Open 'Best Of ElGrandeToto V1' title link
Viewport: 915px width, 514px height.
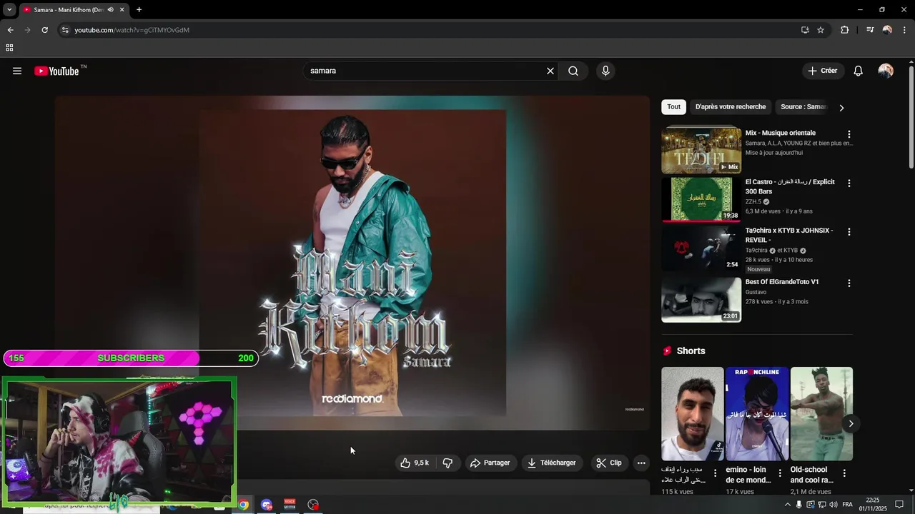[782, 282]
